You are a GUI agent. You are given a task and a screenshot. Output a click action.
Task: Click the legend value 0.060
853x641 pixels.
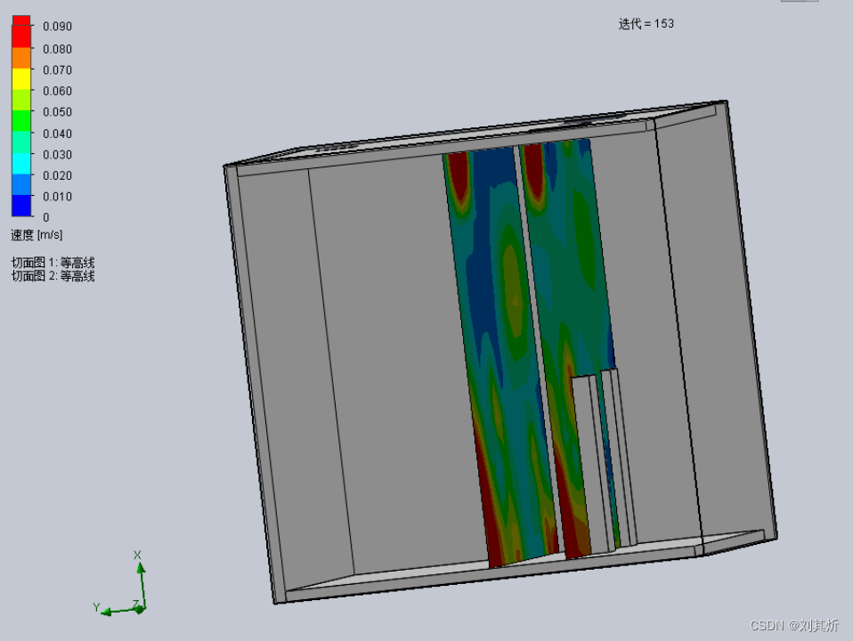(x=57, y=91)
